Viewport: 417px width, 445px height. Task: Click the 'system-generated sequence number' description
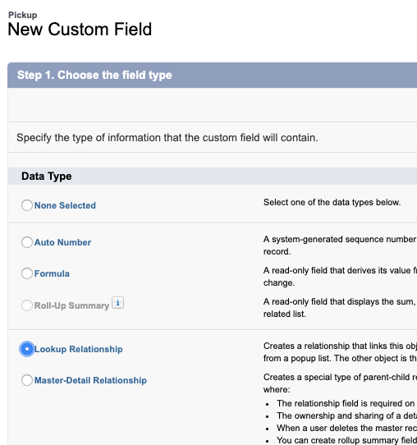(340, 245)
